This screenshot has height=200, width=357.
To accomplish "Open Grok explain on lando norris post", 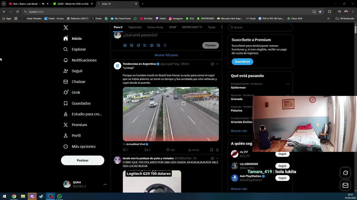I will (212, 158).
